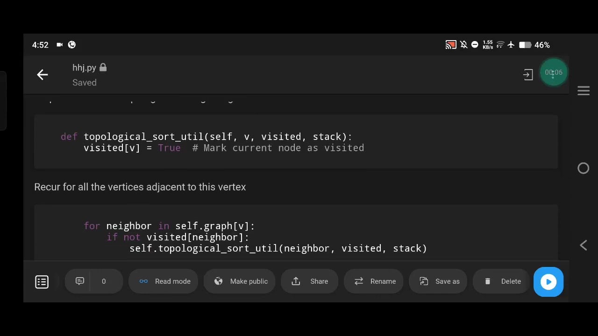This screenshot has height=336, width=598.
Task: Open the document outline list icon
Action: click(42, 282)
